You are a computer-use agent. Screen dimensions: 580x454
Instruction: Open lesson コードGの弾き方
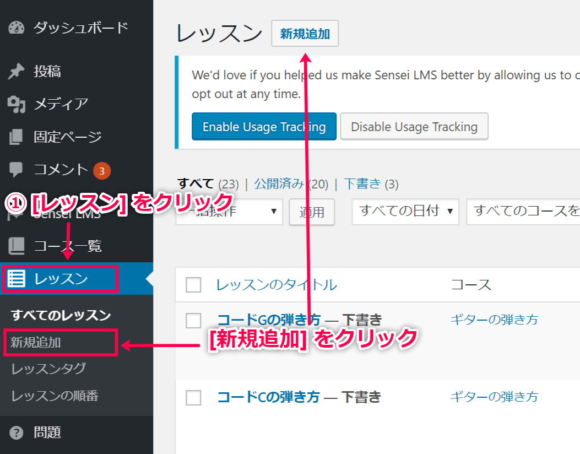(269, 320)
